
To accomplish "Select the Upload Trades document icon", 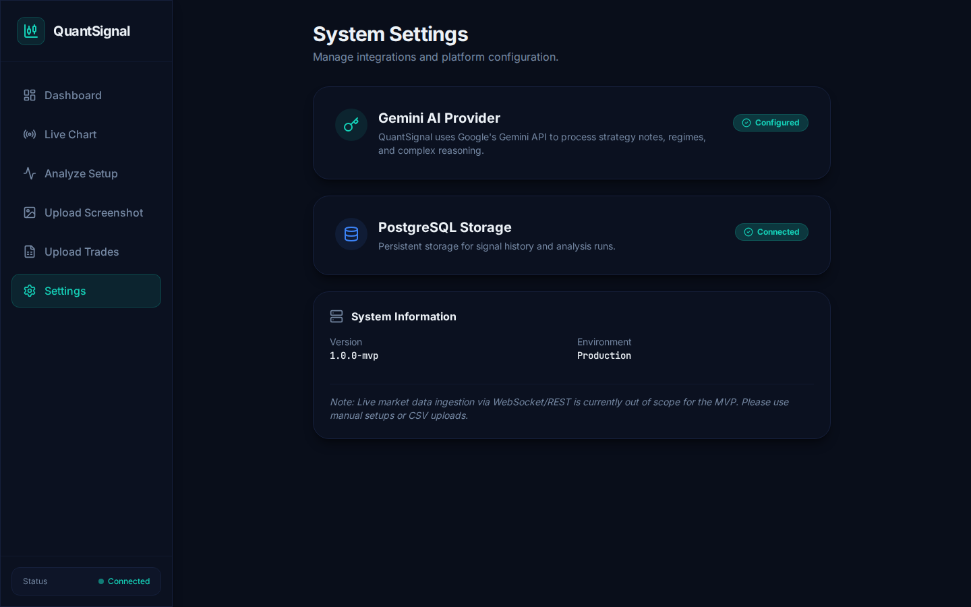I will tap(30, 252).
